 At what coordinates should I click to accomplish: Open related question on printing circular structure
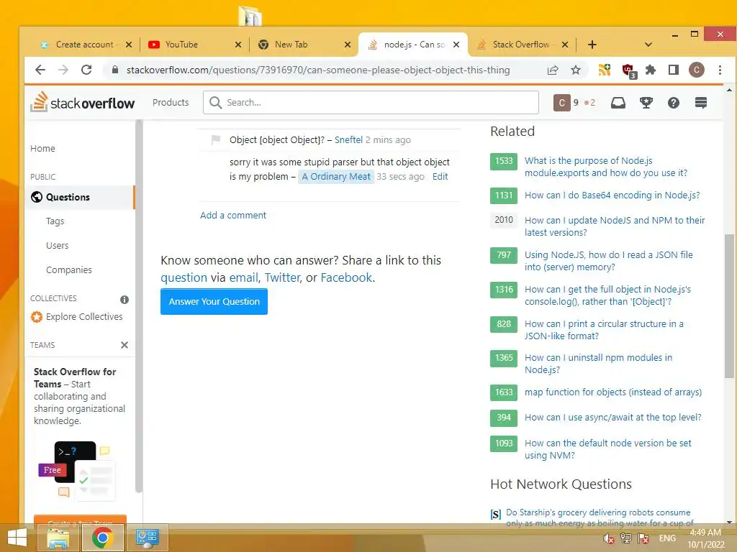coord(604,330)
